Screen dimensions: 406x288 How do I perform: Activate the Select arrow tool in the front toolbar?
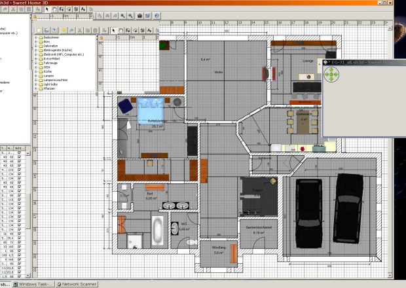(113, 31)
